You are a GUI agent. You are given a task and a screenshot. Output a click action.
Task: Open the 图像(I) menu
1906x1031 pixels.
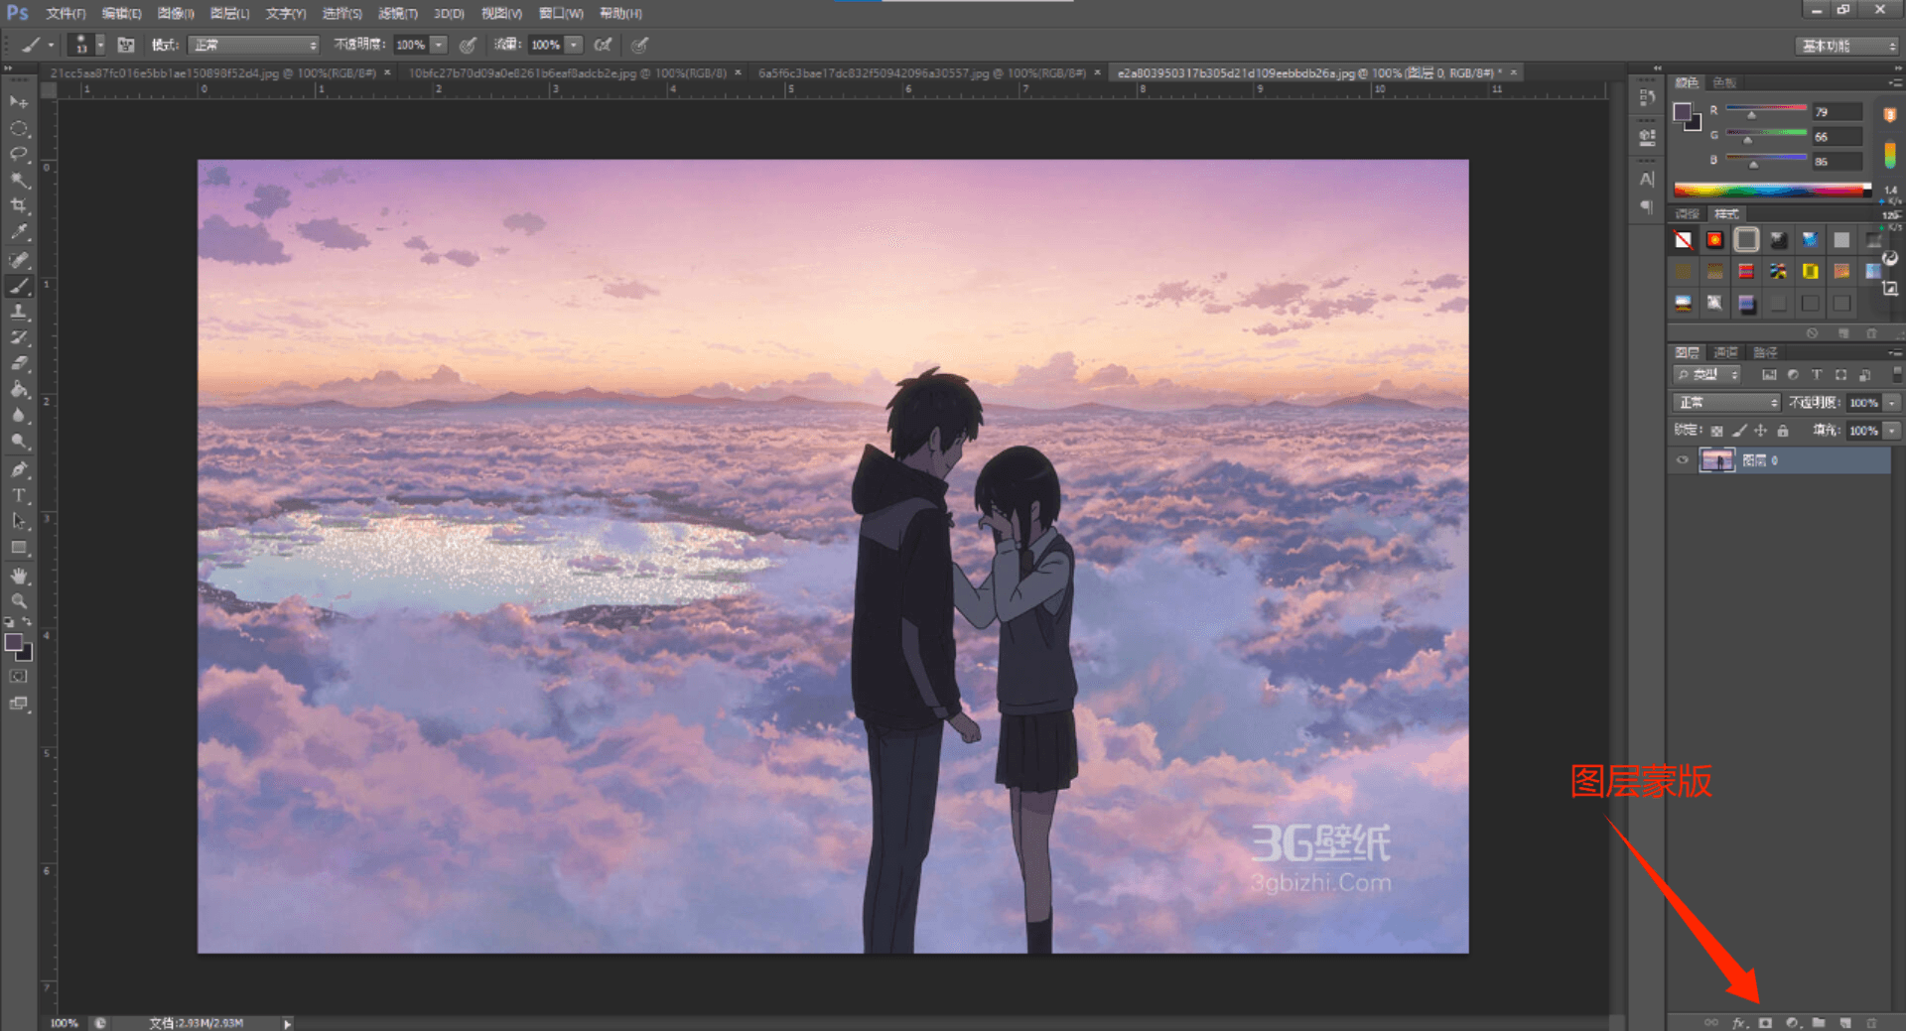[x=176, y=13]
